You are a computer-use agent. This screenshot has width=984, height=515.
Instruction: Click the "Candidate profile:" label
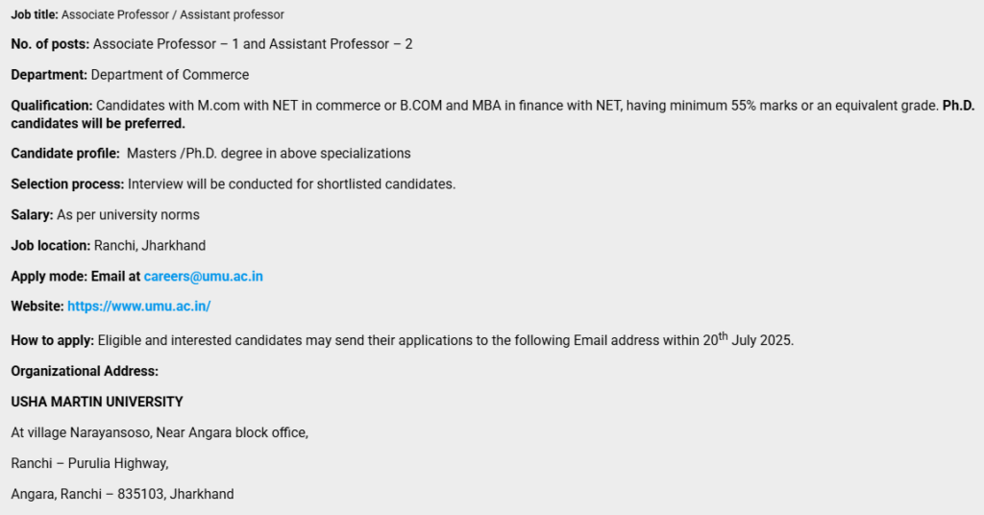[x=65, y=154]
